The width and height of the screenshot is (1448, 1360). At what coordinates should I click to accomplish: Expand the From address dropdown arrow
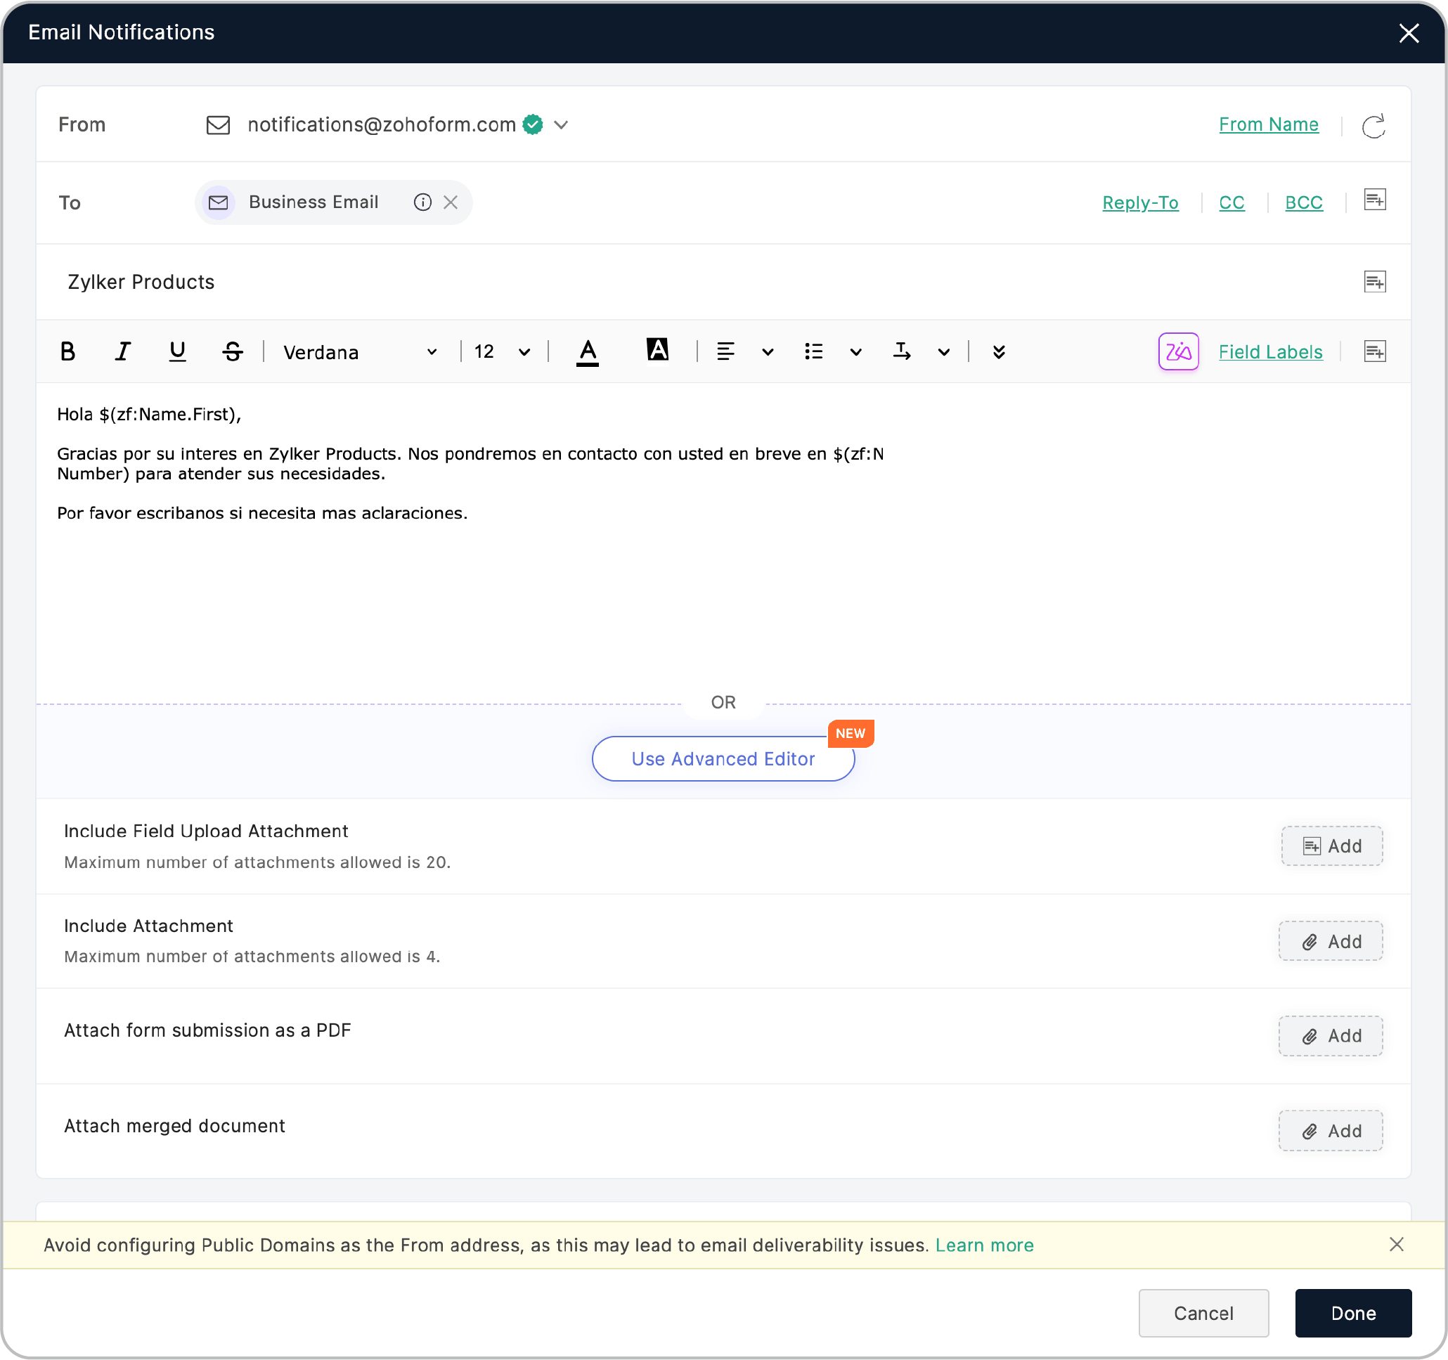[561, 124]
